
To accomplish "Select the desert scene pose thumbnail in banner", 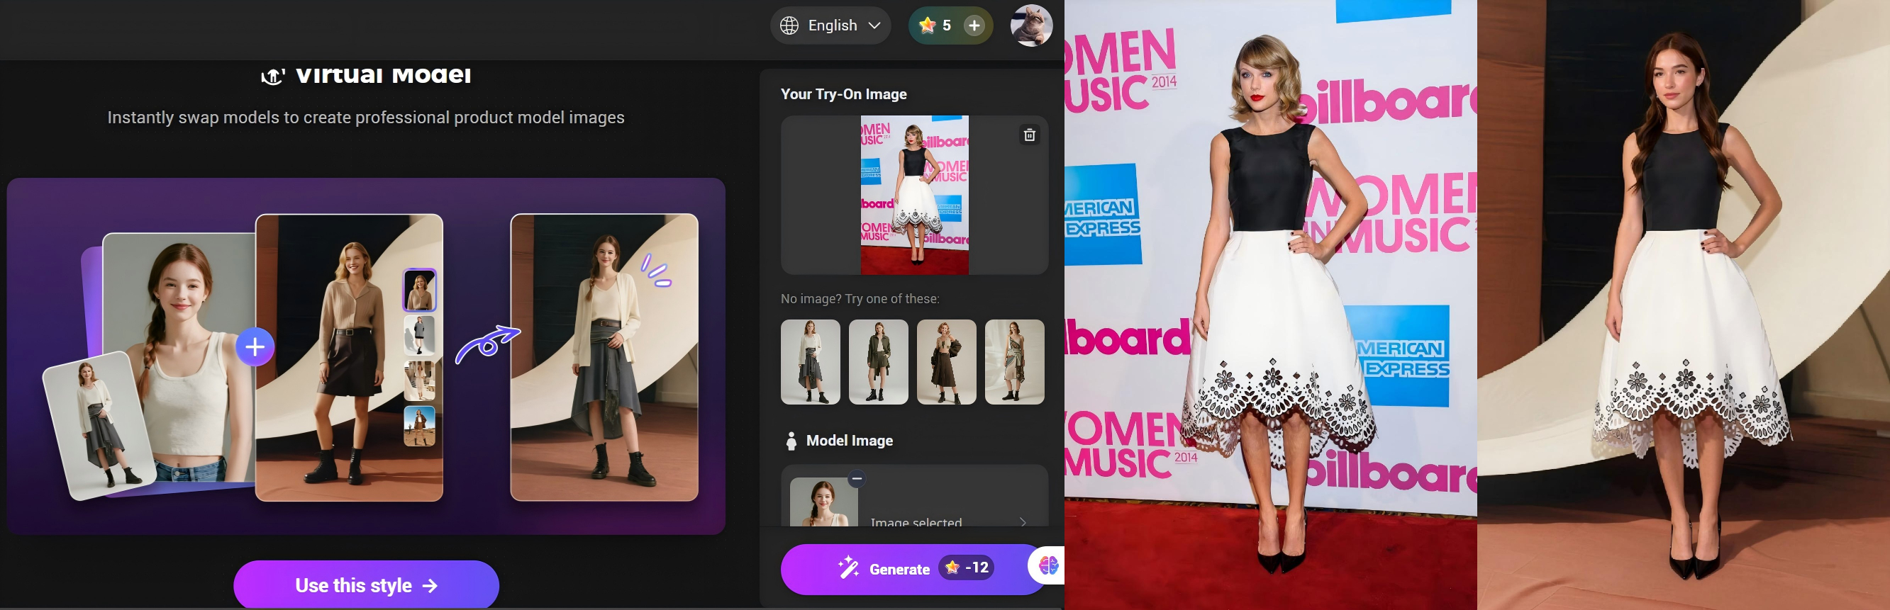I will (420, 426).
